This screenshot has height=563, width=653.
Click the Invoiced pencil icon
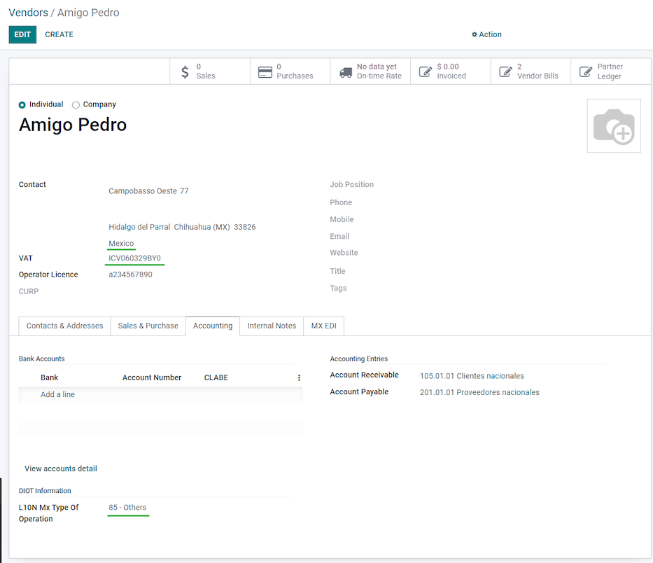[x=426, y=71]
